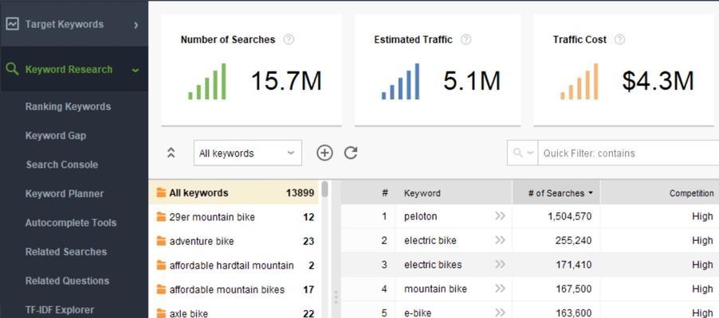Screen dimensions: 719x318
Task: Select the adventure bike folder
Action: (234, 241)
